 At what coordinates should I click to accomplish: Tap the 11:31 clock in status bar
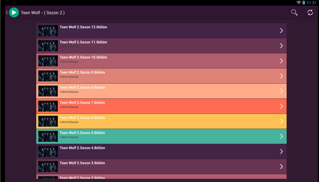311,3
